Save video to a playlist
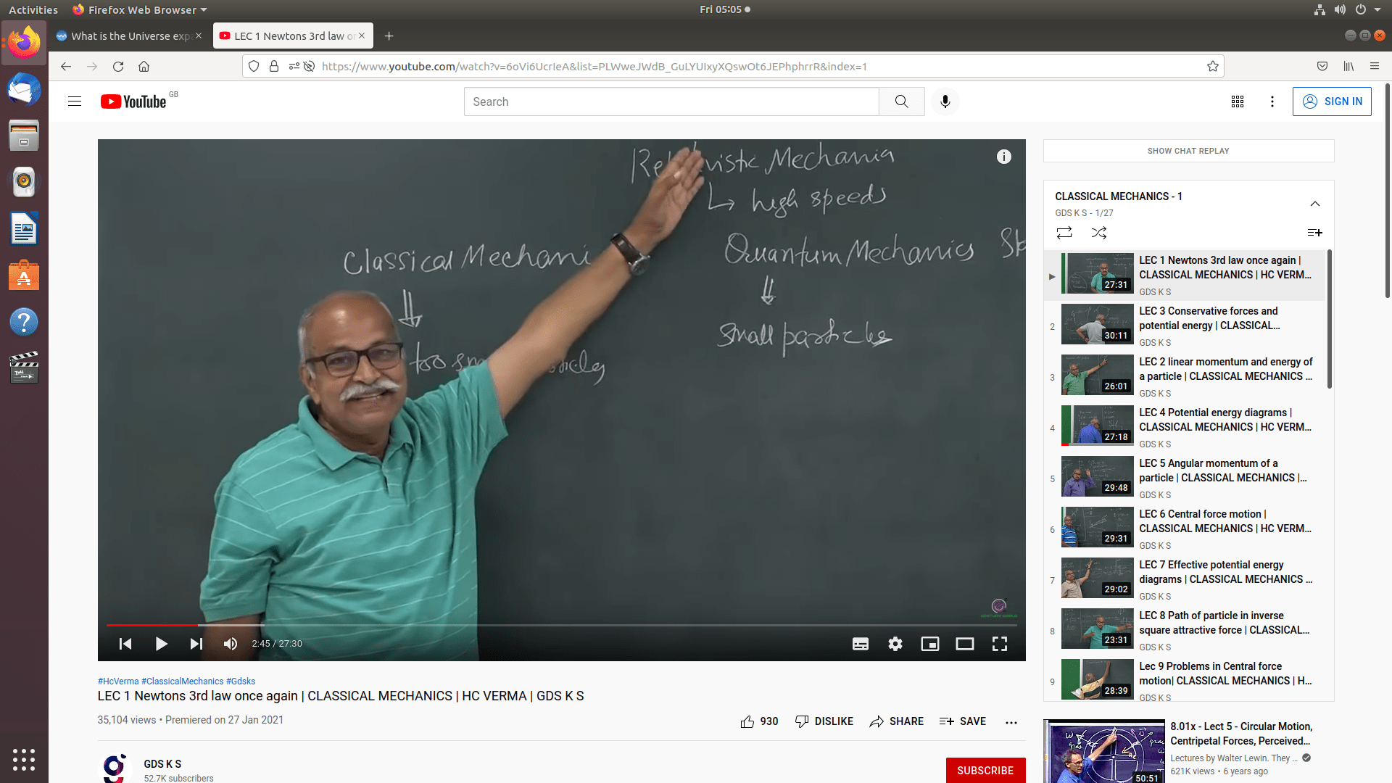The height and width of the screenshot is (783, 1392). click(x=963, y=721)
